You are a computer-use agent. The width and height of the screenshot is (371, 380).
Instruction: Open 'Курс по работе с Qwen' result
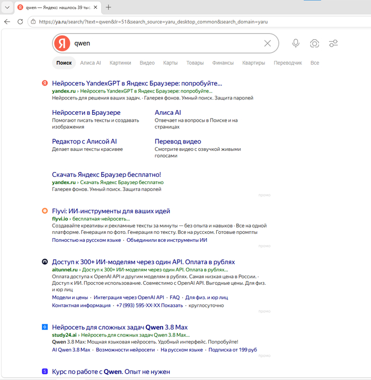click(111, 372)
